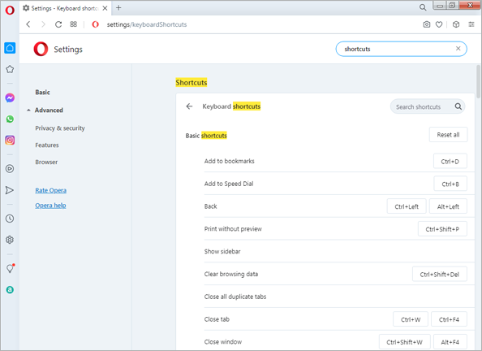
Task: Search tabs with magnifier icon
Action: pos(423,7)
